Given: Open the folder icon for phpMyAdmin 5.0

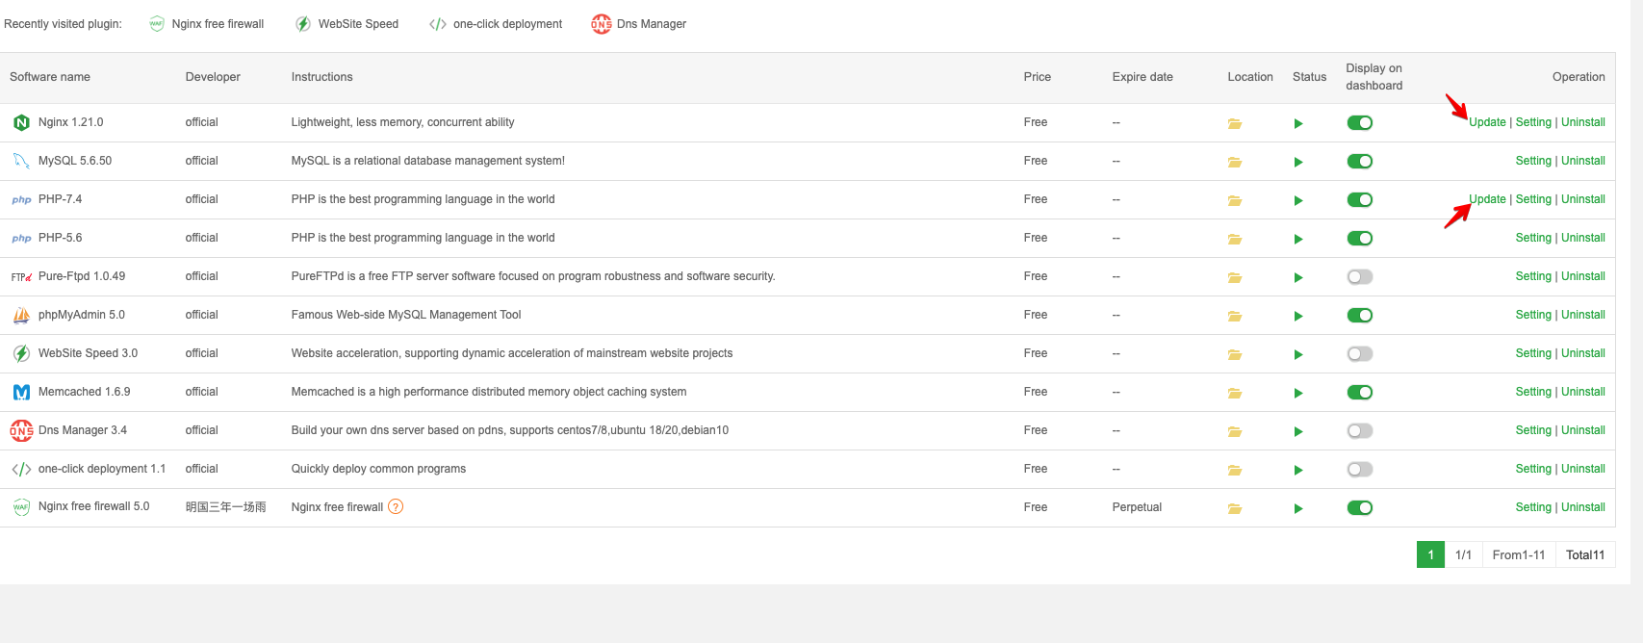Looking at the screenshot, I should pyautogui.click(x=1234, y=316).
